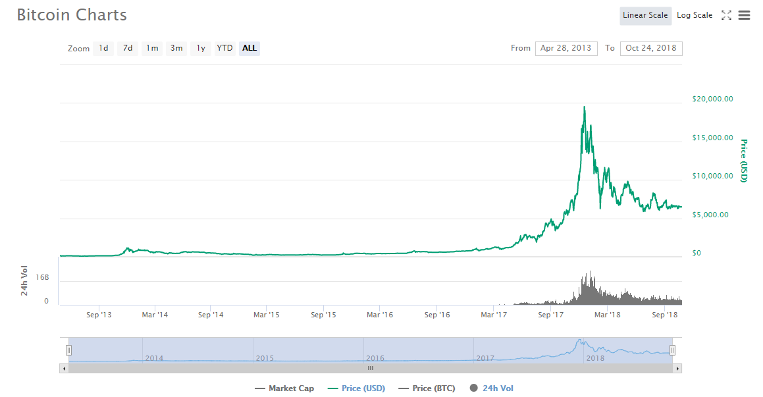Click the Sep '16 date axis label
This screenshot has width=763, height=397.
tap(437, 315)
